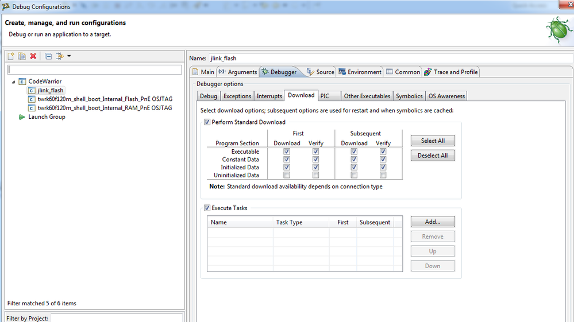Select the jlink_flash configuration
574x322 pixels.
tap(51, 90)
